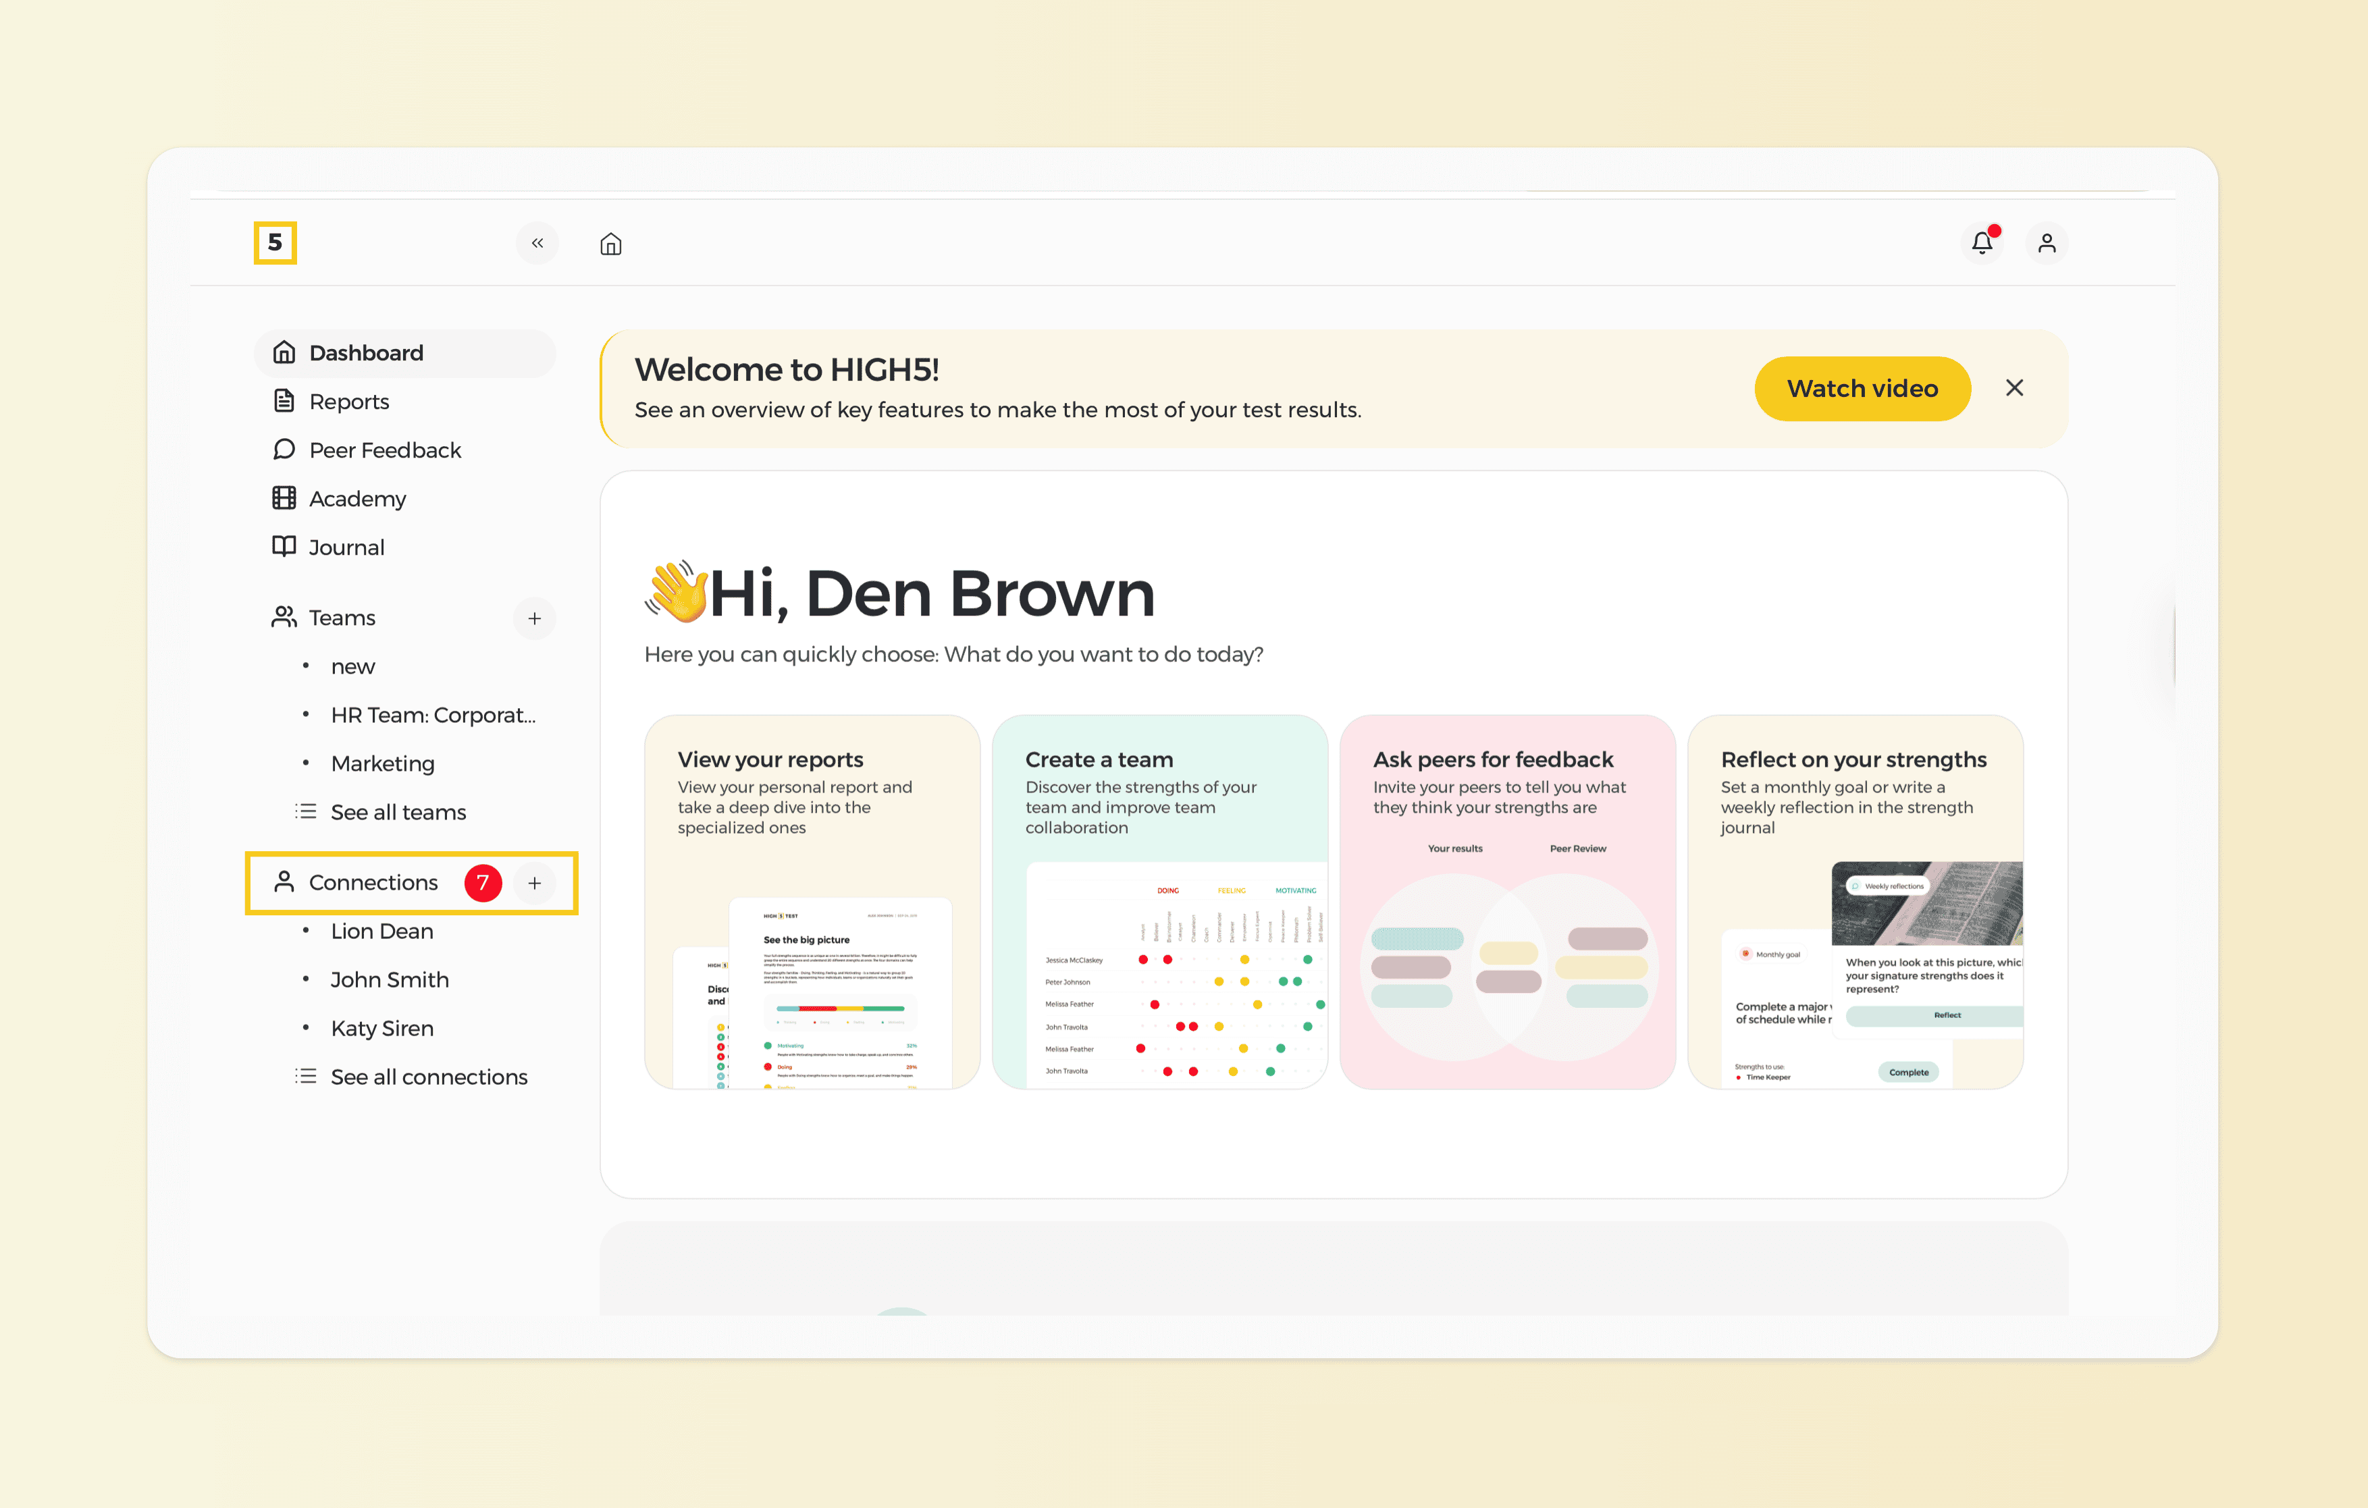Add a new team with the plus button
The height and width of the screenshot is (1508, 2368).
(534, 618)
